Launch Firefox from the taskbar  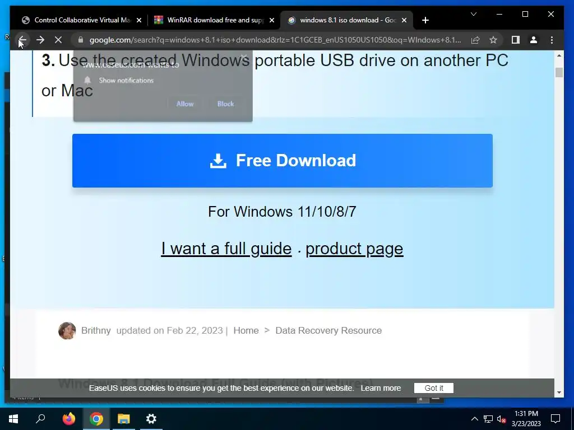click(69, 419)
